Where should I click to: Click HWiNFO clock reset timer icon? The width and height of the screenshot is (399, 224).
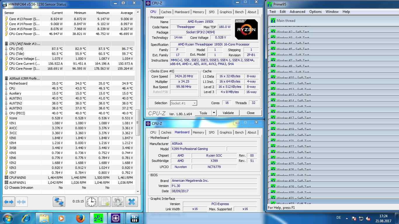(91, 202)
